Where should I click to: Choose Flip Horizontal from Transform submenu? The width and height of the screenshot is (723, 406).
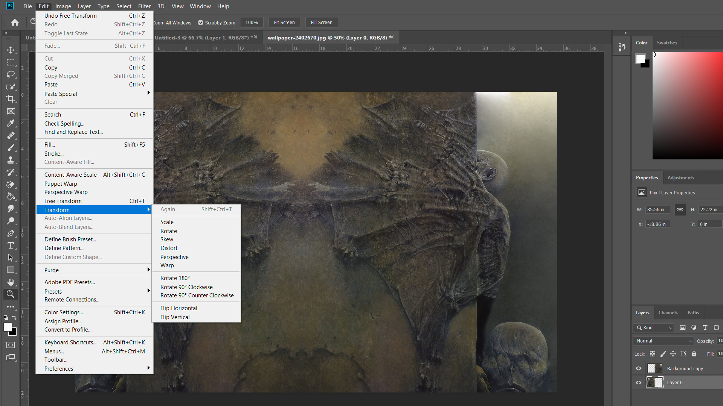(x=178, y=308)
